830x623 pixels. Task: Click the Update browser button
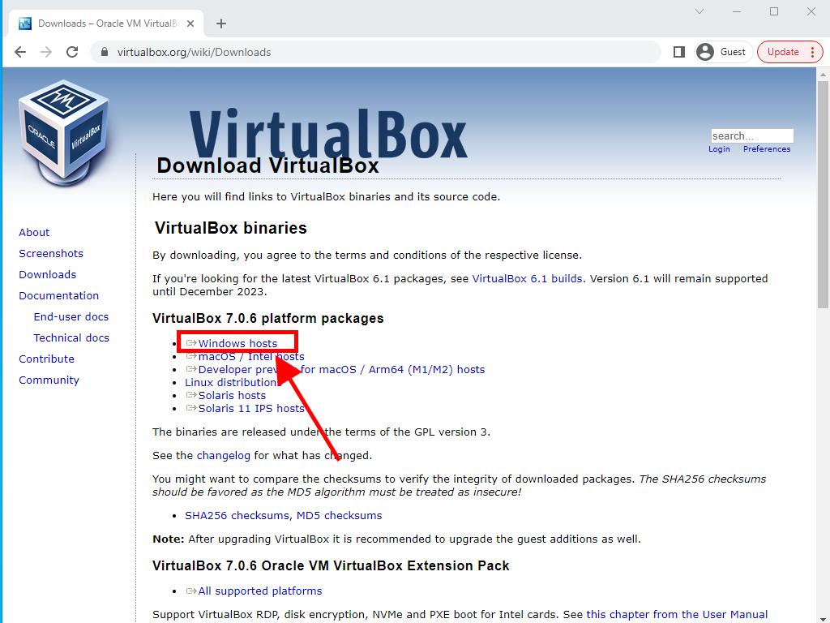coord(789,52)
